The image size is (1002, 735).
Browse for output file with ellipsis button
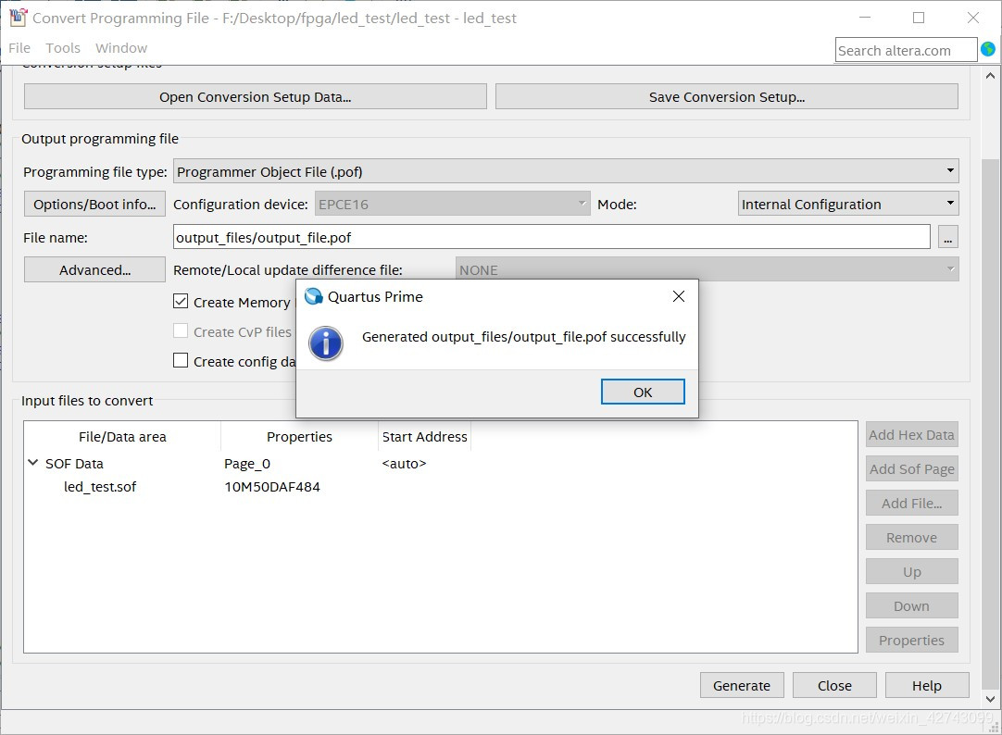947,238
